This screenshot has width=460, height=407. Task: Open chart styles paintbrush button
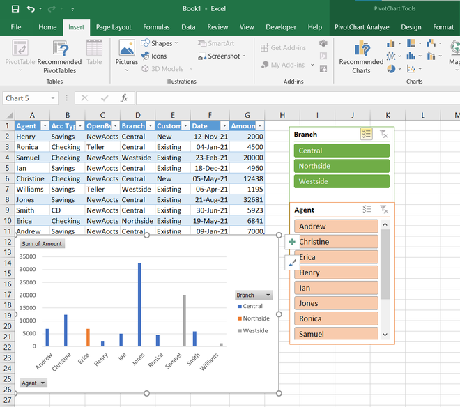[292, 261]
